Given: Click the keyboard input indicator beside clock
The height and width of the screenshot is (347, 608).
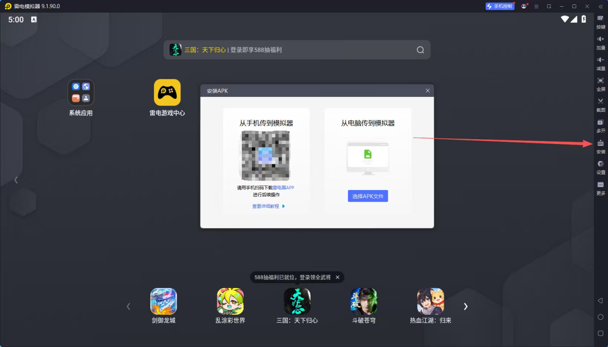Looking at the screenshot, I should coord(34,20).
